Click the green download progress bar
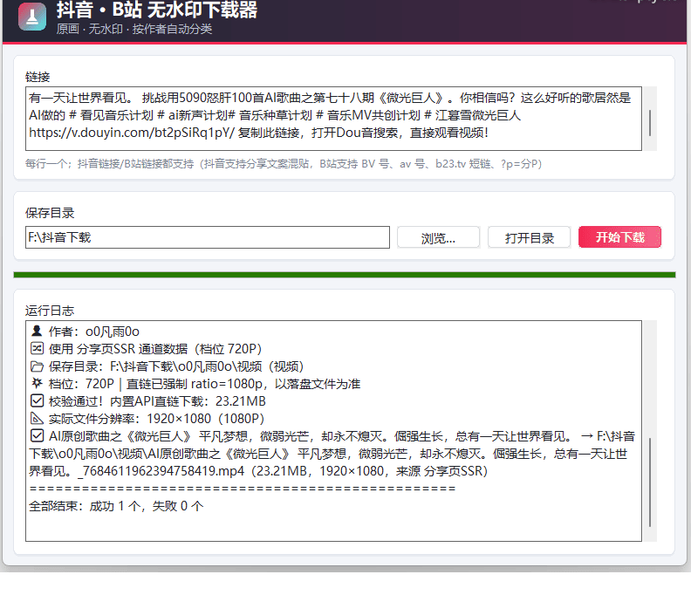This screenshot has width=691, height=595. 344,275
